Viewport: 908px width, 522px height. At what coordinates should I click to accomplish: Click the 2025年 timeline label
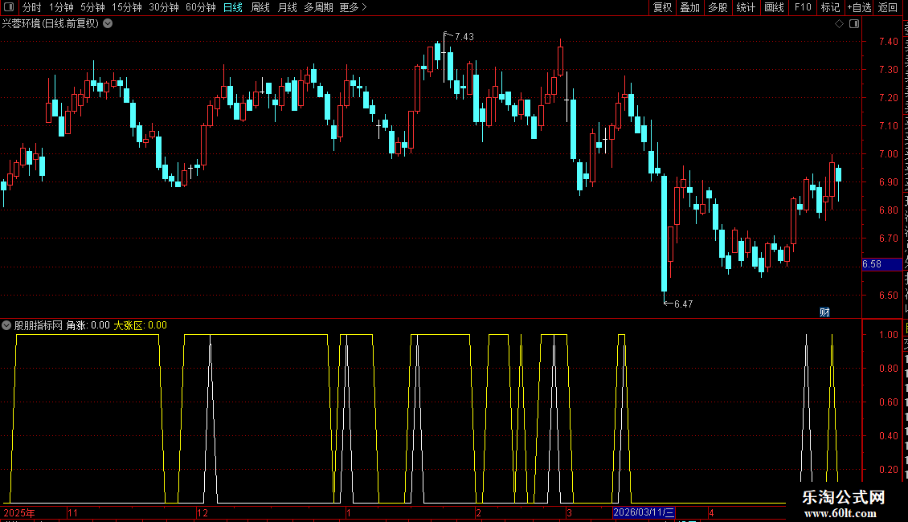tap(19, 512)
